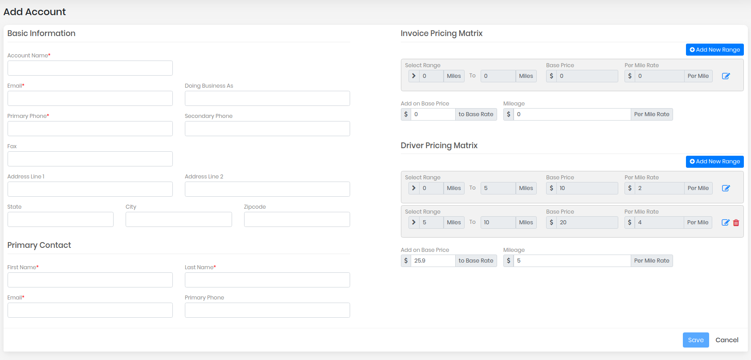Click the greater-than icon in Driver 5 to 10 range
Image resolution: width=751 pixels, height=360 pixels.
[x=414, y=222]
